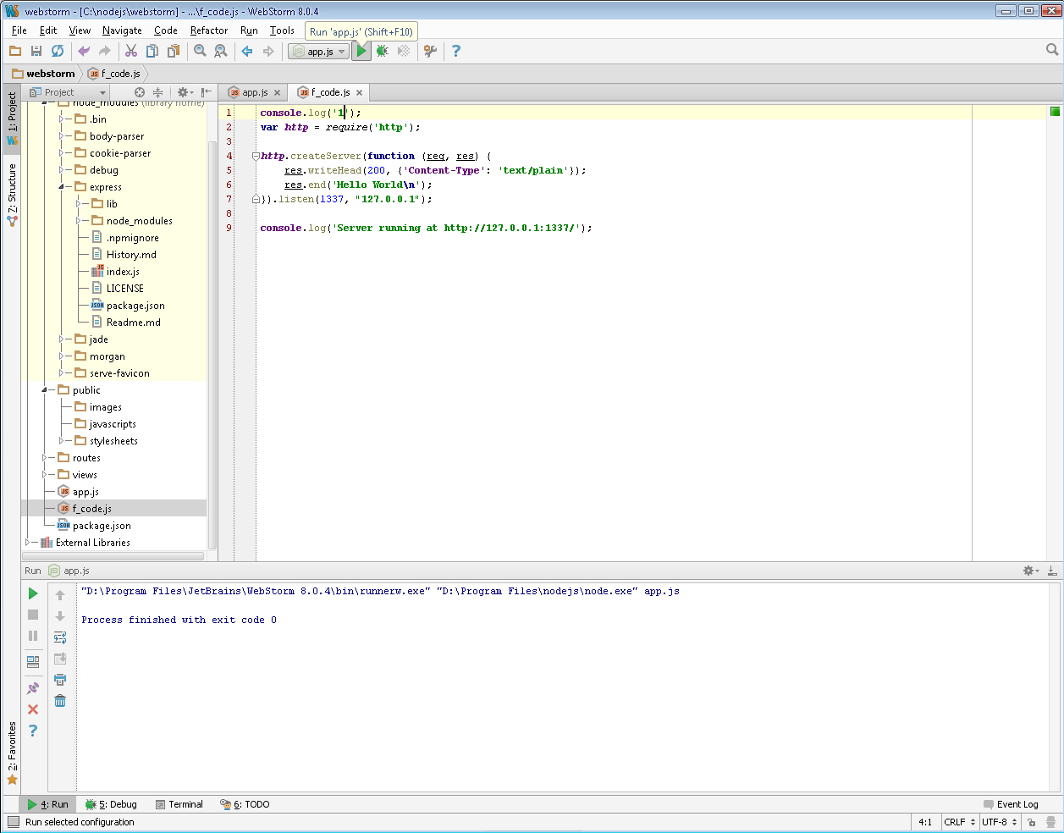Toggle the read-only lock icon in status bar
Image resolution: width=1064 pixels, height=833 pixels.
(1032, 822)
